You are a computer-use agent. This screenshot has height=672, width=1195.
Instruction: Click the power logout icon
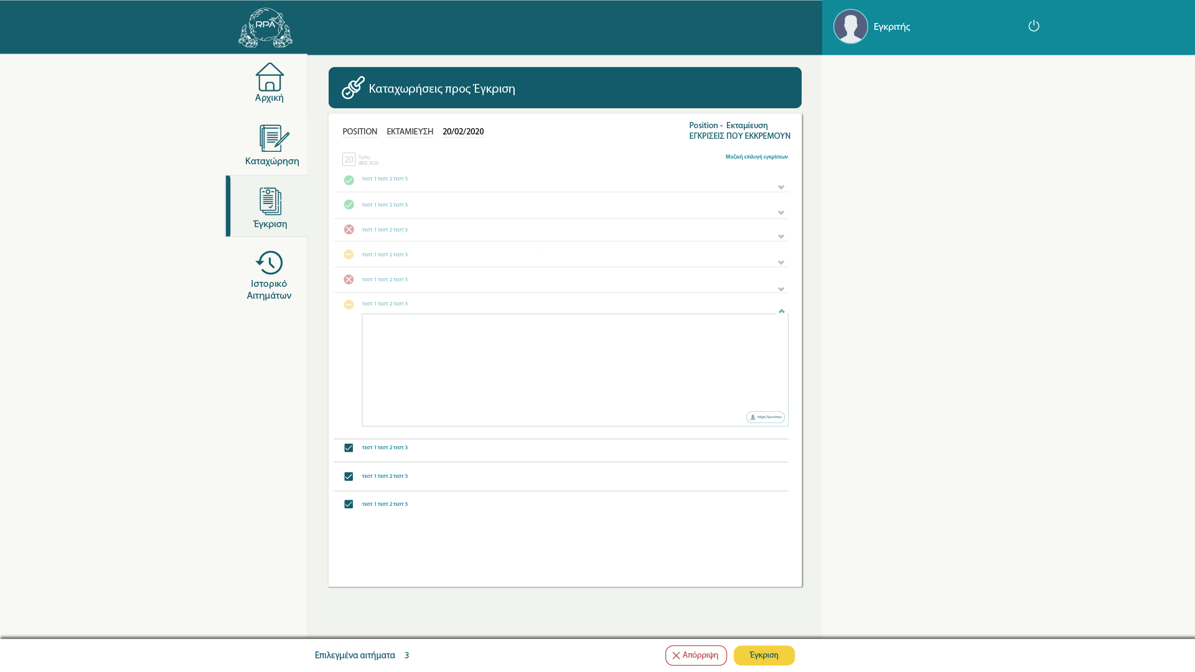pos(1033,26)
